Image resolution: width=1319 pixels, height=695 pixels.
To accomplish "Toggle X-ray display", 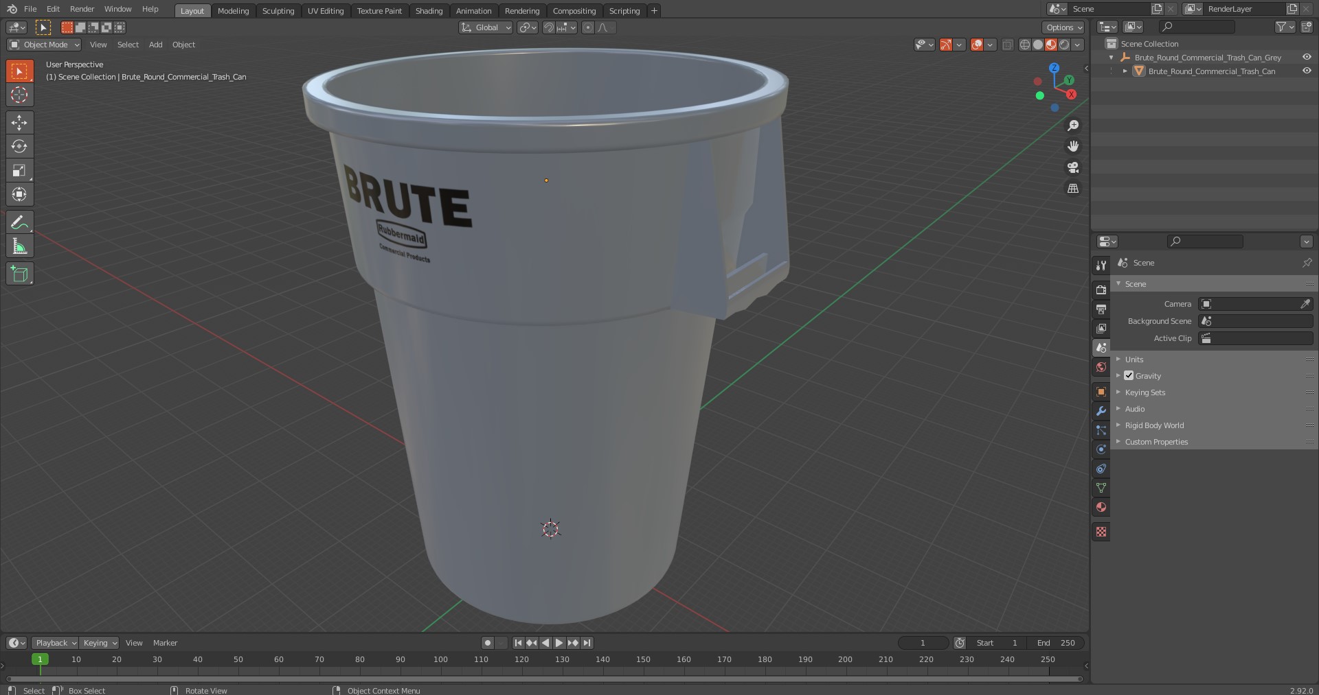I will [1008, 45].
